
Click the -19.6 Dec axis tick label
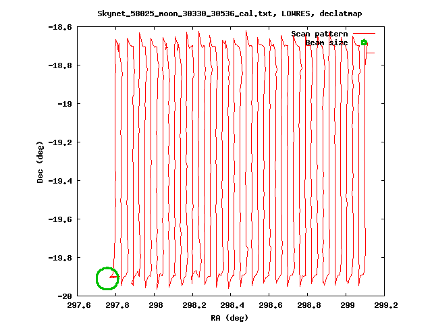[60, 219]
